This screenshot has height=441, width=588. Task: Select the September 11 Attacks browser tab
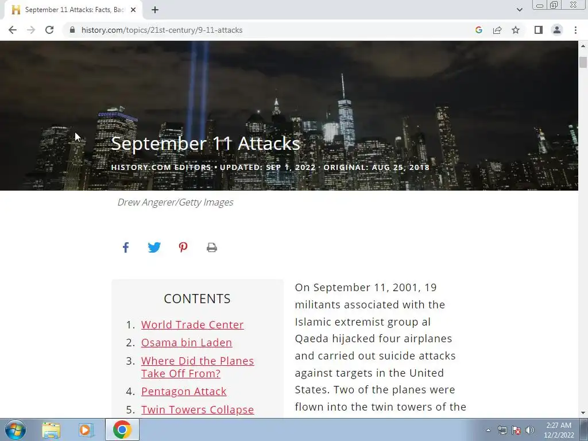(73, 10)
